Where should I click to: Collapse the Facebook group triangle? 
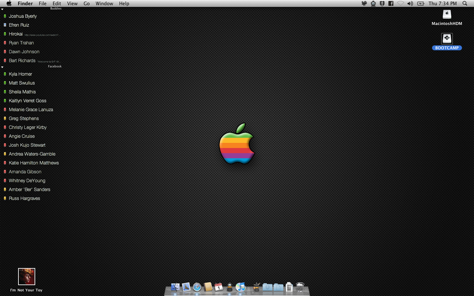[x=2, y=67]
